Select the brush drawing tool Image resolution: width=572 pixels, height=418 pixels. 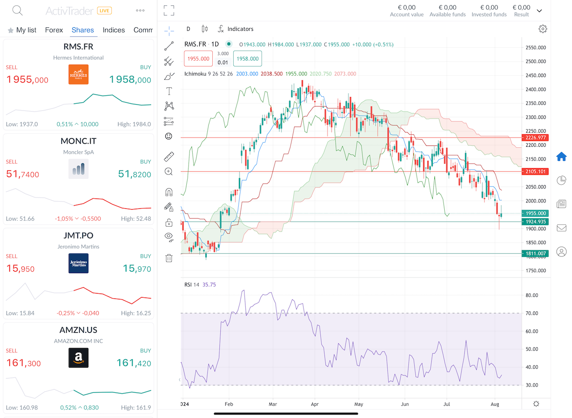169,76
